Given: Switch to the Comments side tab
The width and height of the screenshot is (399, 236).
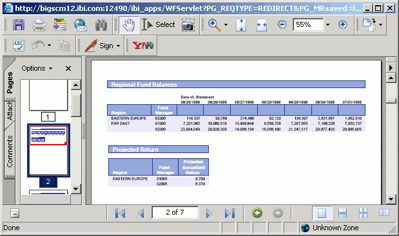Looking at the screenshot, I should [x=10, y=151].
